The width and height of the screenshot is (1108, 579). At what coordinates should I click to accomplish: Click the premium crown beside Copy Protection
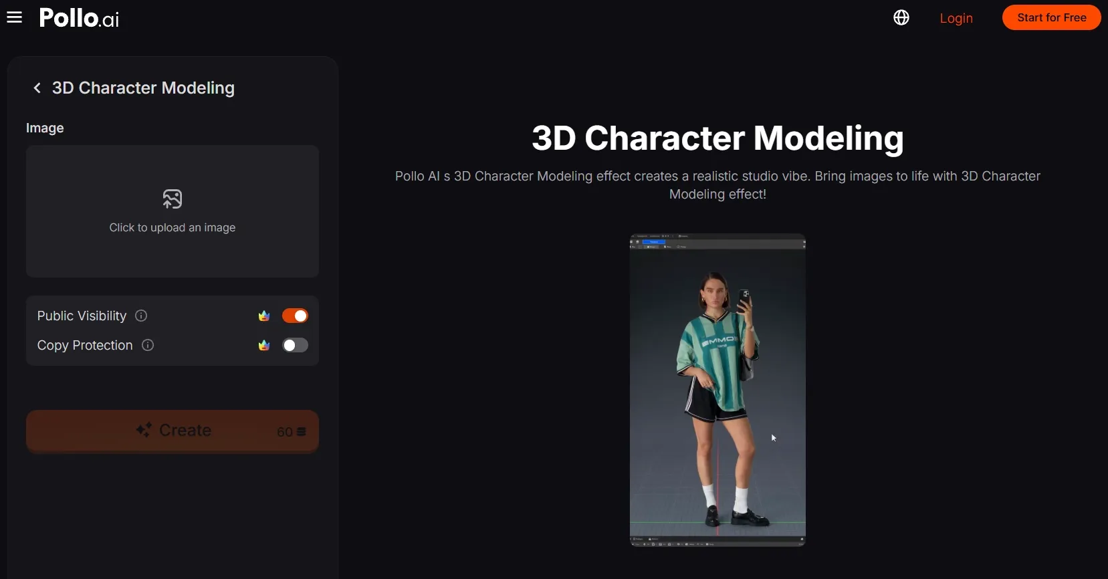[264, 345]
